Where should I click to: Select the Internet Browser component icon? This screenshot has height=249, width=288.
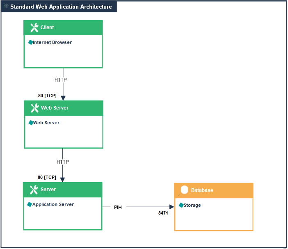pos(30,42)
